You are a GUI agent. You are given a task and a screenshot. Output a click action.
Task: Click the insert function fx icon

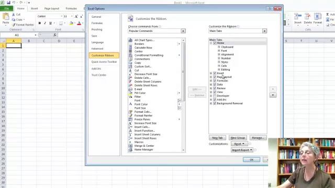(x=55, y=35)
